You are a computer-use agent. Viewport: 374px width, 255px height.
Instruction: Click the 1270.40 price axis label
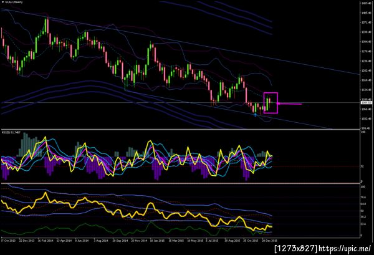coord(367,51)
